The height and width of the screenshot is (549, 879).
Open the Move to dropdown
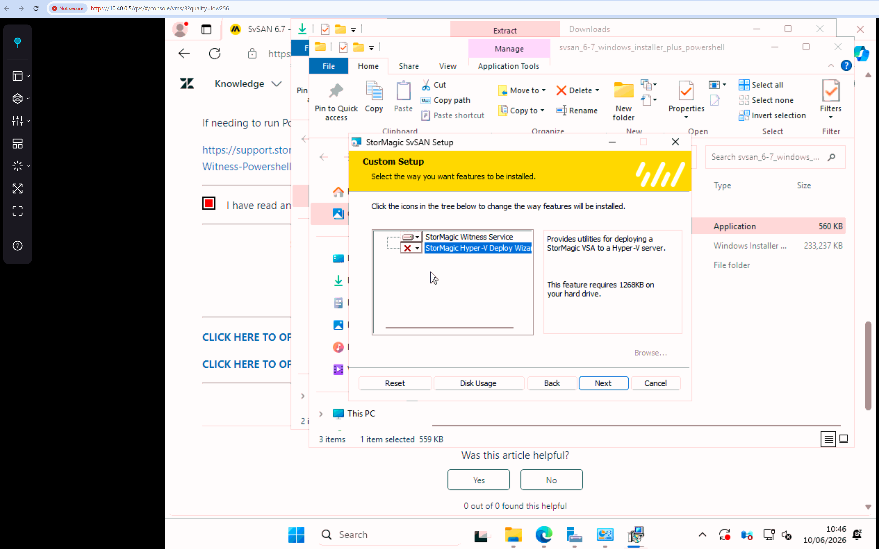coord(522,90)
